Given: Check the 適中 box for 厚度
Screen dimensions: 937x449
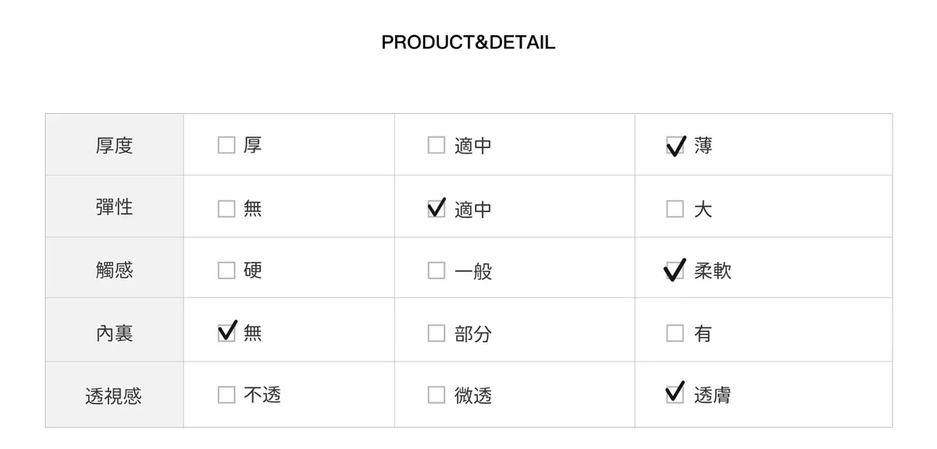Looking at the screenshot, I should [436, 146].
